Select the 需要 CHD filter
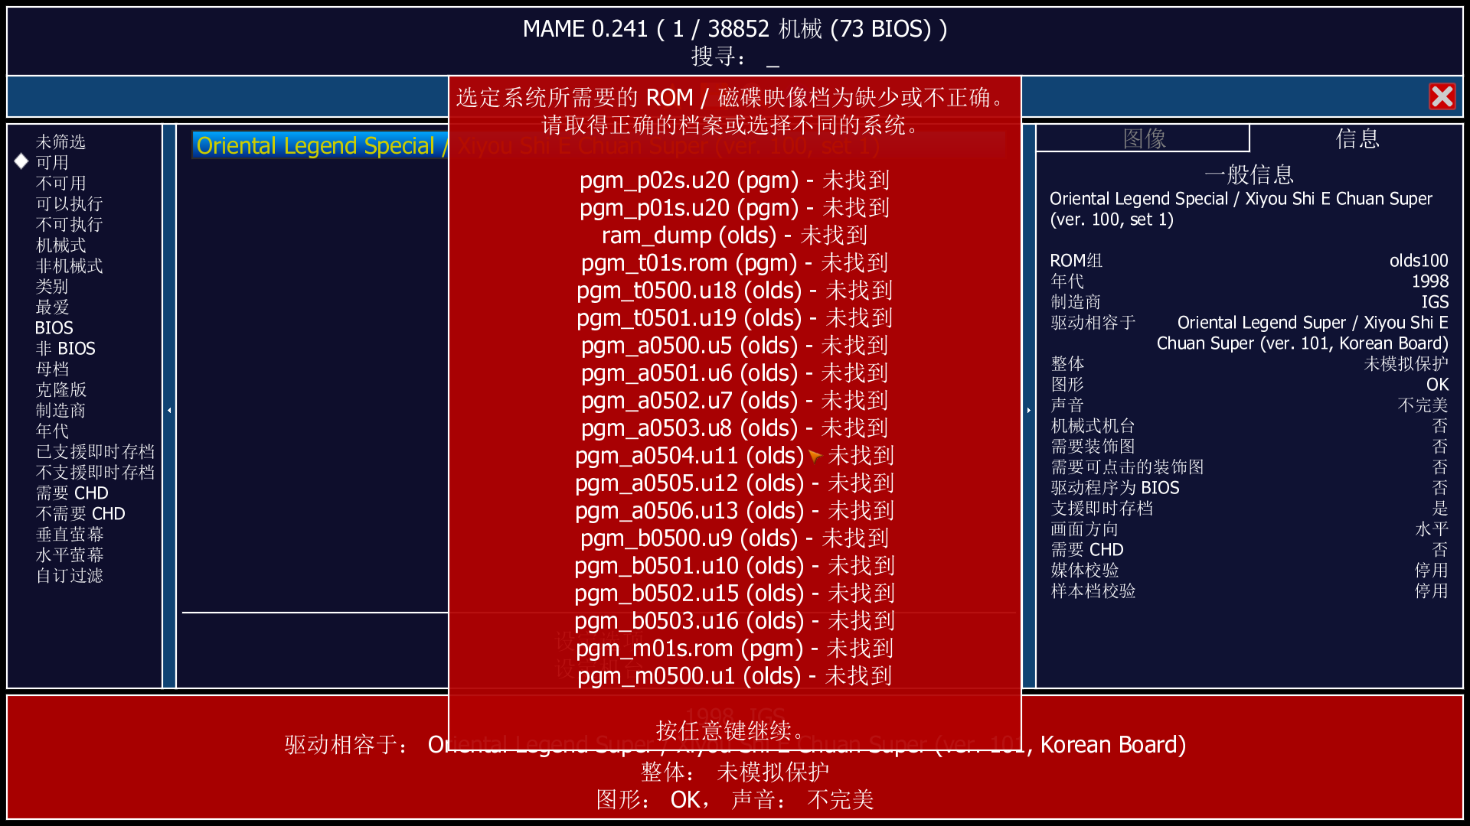The image size is (1470, 826). point(72,493)
